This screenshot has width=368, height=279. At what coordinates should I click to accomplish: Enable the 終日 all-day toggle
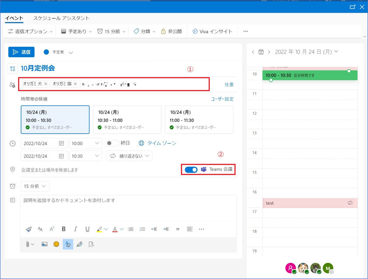[112, 143]
